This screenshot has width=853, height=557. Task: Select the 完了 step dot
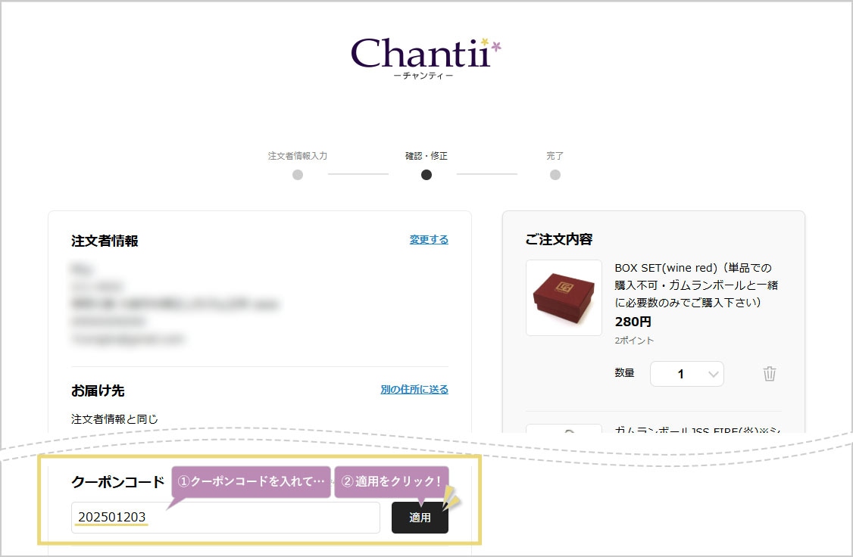click(x=555, y=175)
